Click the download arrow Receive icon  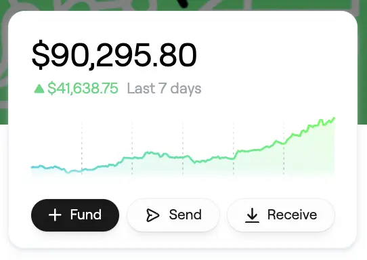[252, 215]
